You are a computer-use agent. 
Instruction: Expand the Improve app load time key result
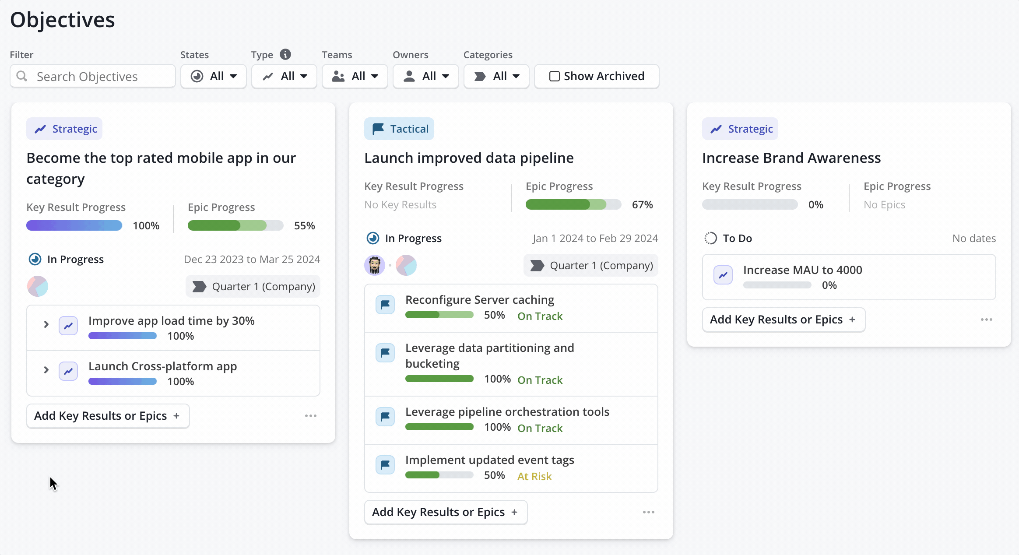[46, 324]
